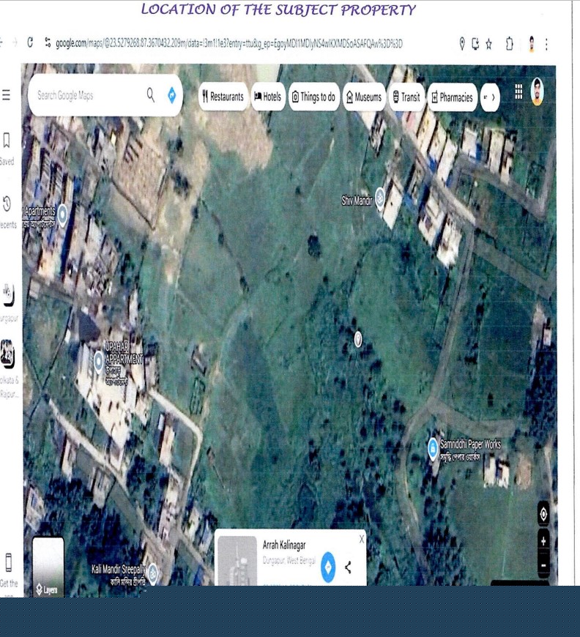Open the Google account avatar on map
This screenshot has height=637, width=580.
(538, 92)
